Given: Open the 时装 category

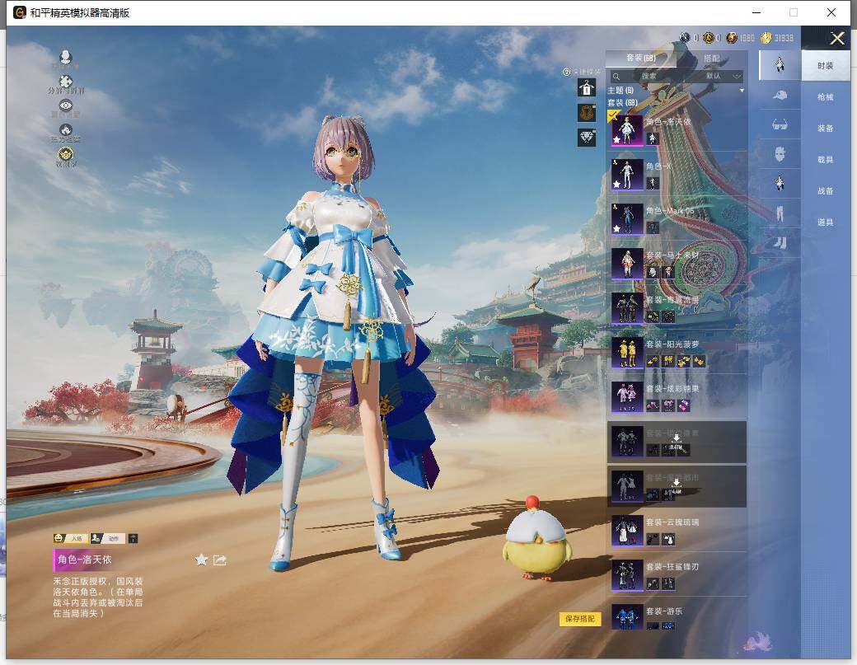Looking at the screenshot, I should 826,66.
